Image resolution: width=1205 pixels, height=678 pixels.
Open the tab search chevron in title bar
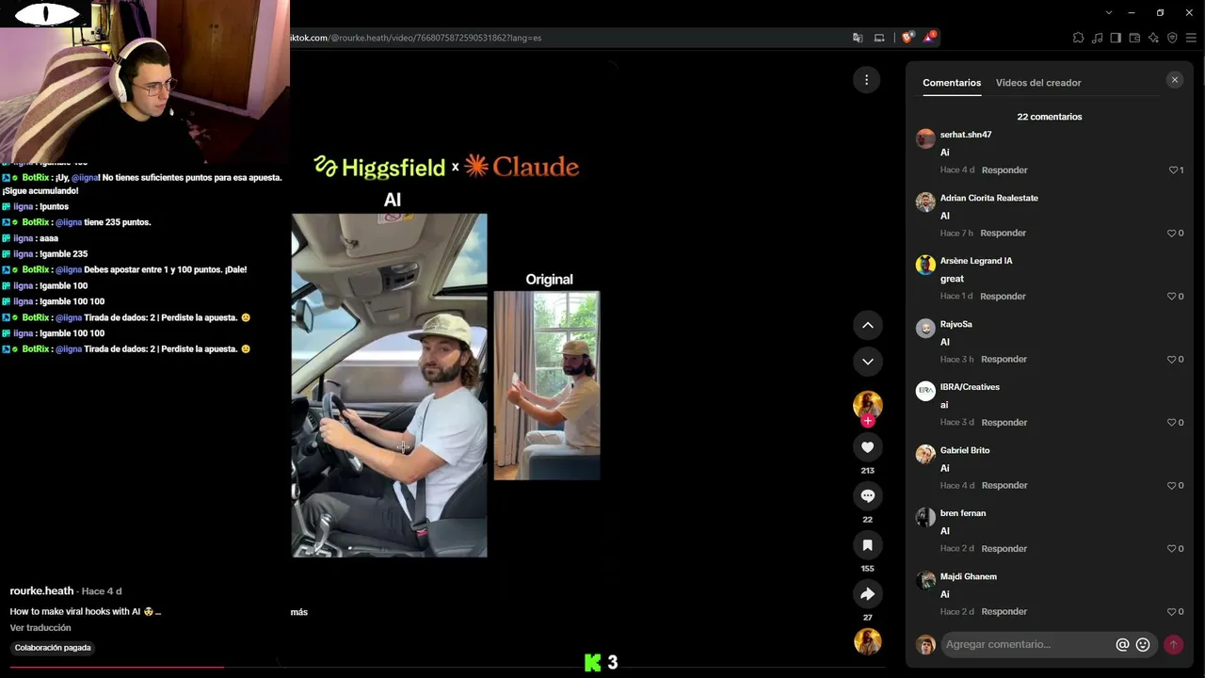tap(1109, 12)
